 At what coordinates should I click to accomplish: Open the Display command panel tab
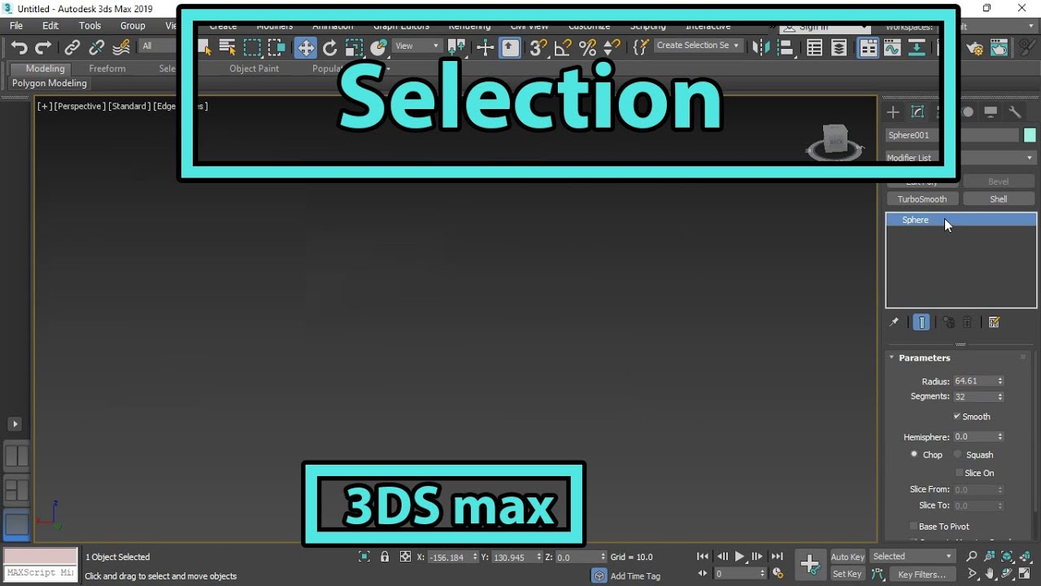[x=991, y=112]
